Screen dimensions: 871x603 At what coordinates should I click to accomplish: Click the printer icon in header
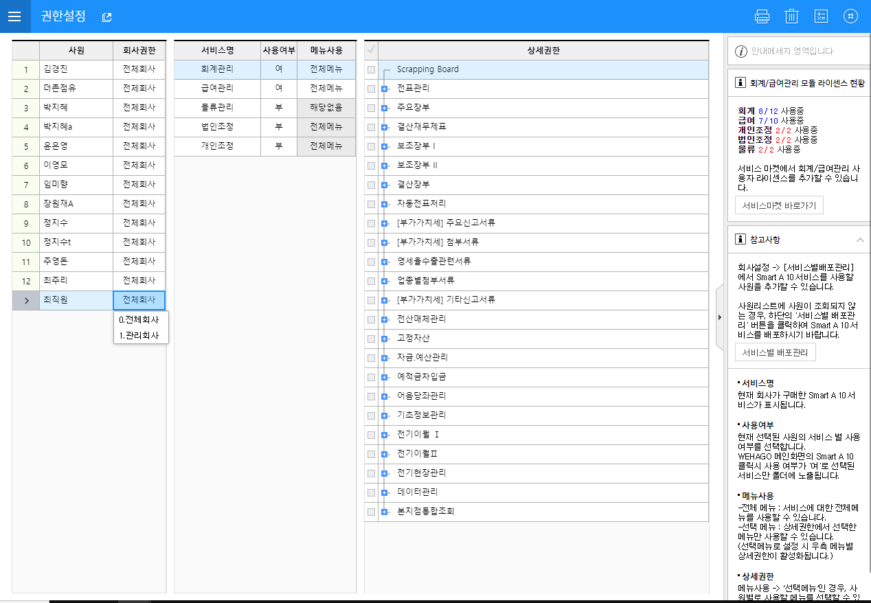coord(762,16)
